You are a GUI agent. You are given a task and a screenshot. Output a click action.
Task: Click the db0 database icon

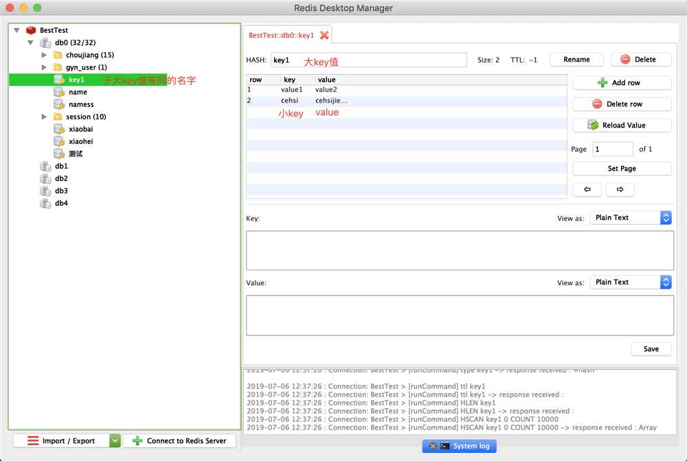tap(45, 43)
